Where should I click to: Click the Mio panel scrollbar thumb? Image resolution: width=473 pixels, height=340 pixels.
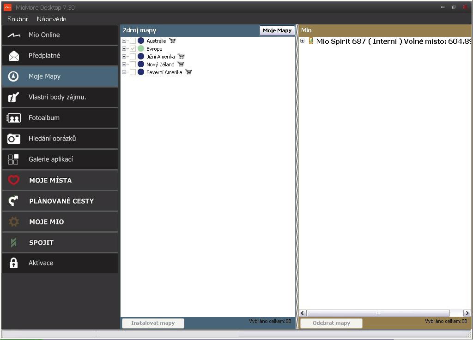click(x=378, y=313)
